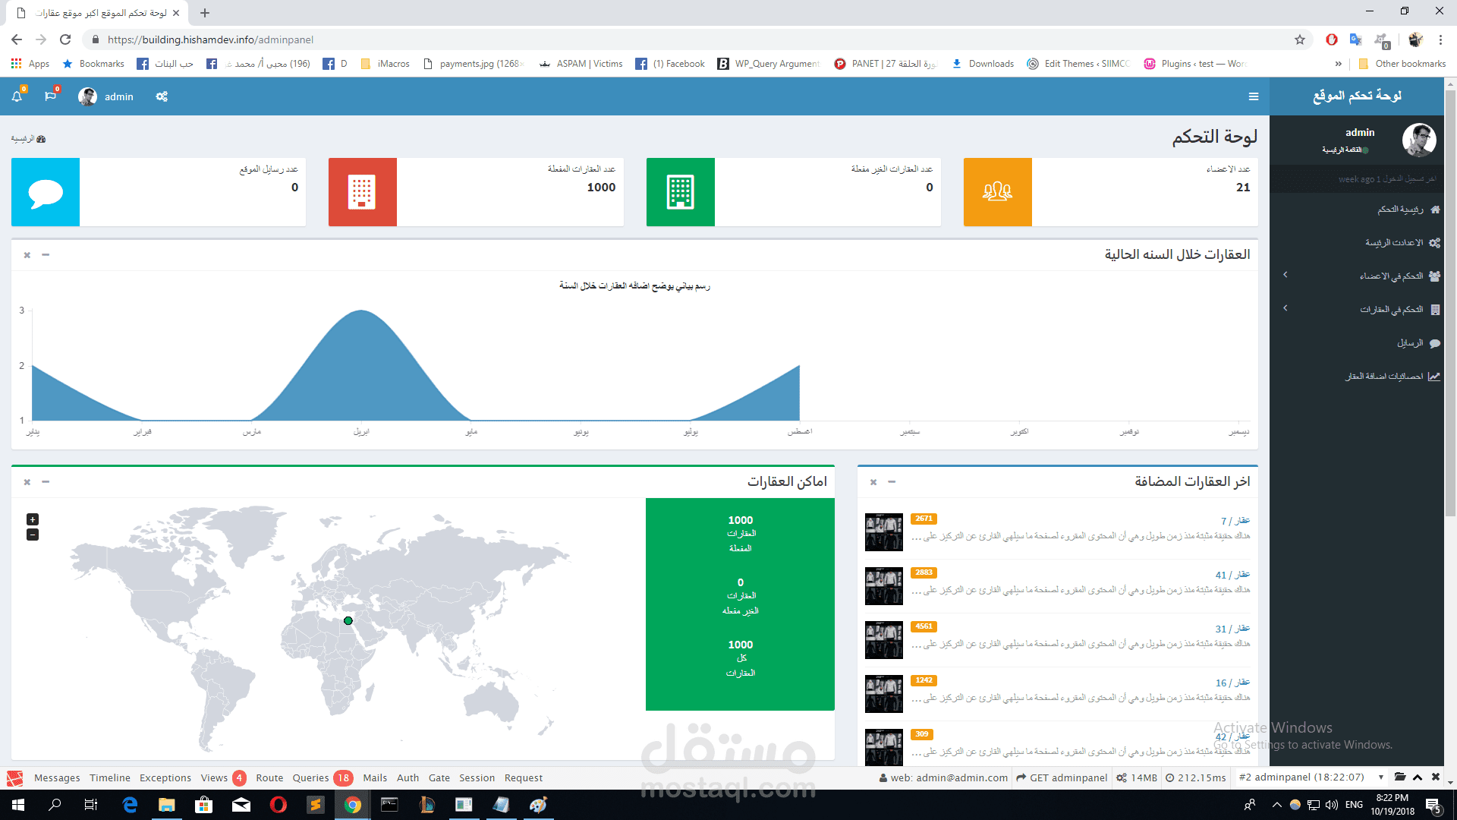
Task: Open the debugbar Mails tab
Action: click(375, 778)
